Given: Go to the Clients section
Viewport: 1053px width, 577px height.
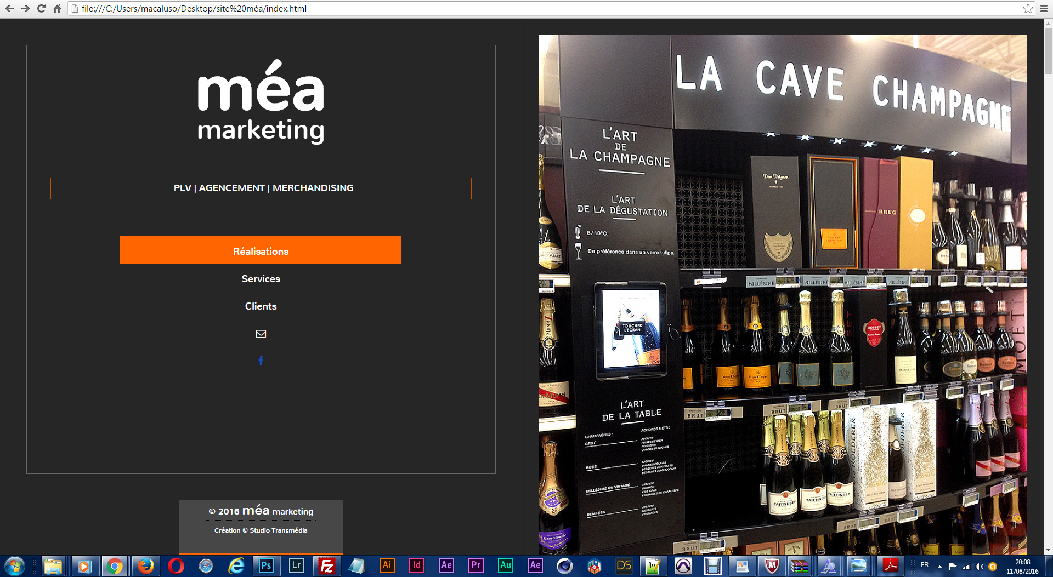Looking at the screenshot, I should (x=261, y=306).
